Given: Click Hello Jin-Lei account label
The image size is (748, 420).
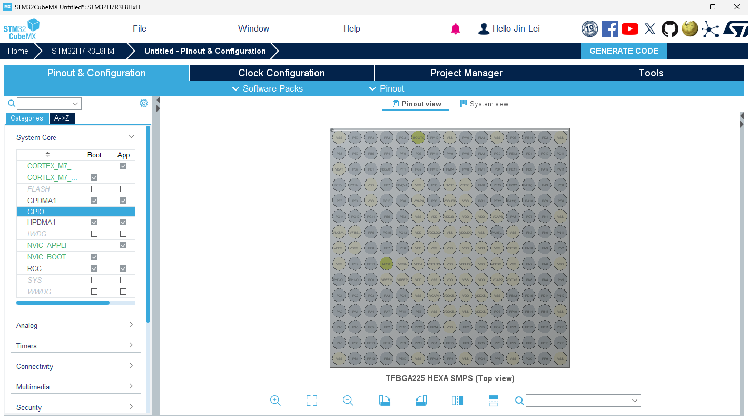Looking at the screenshot, I should tap(516, 29).
